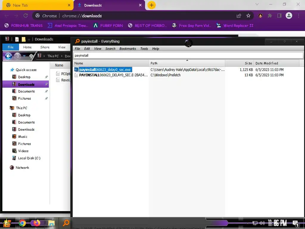Open Everything Help menu
Viewport: 305px width, 229px height.
click(x=155, y=49)
